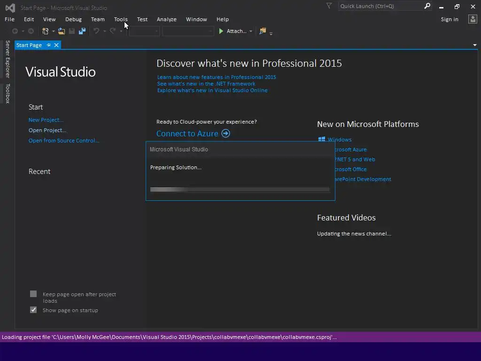Open Learn about new features in Professional 2015
The height and width of the screenshot is (361, 481).
(x=217, y=77)
